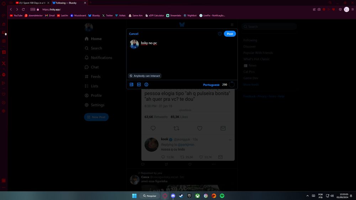Open the downdetector bookmark
The width and height of the screenshot is (356, 200).
[x=33, y=15]
